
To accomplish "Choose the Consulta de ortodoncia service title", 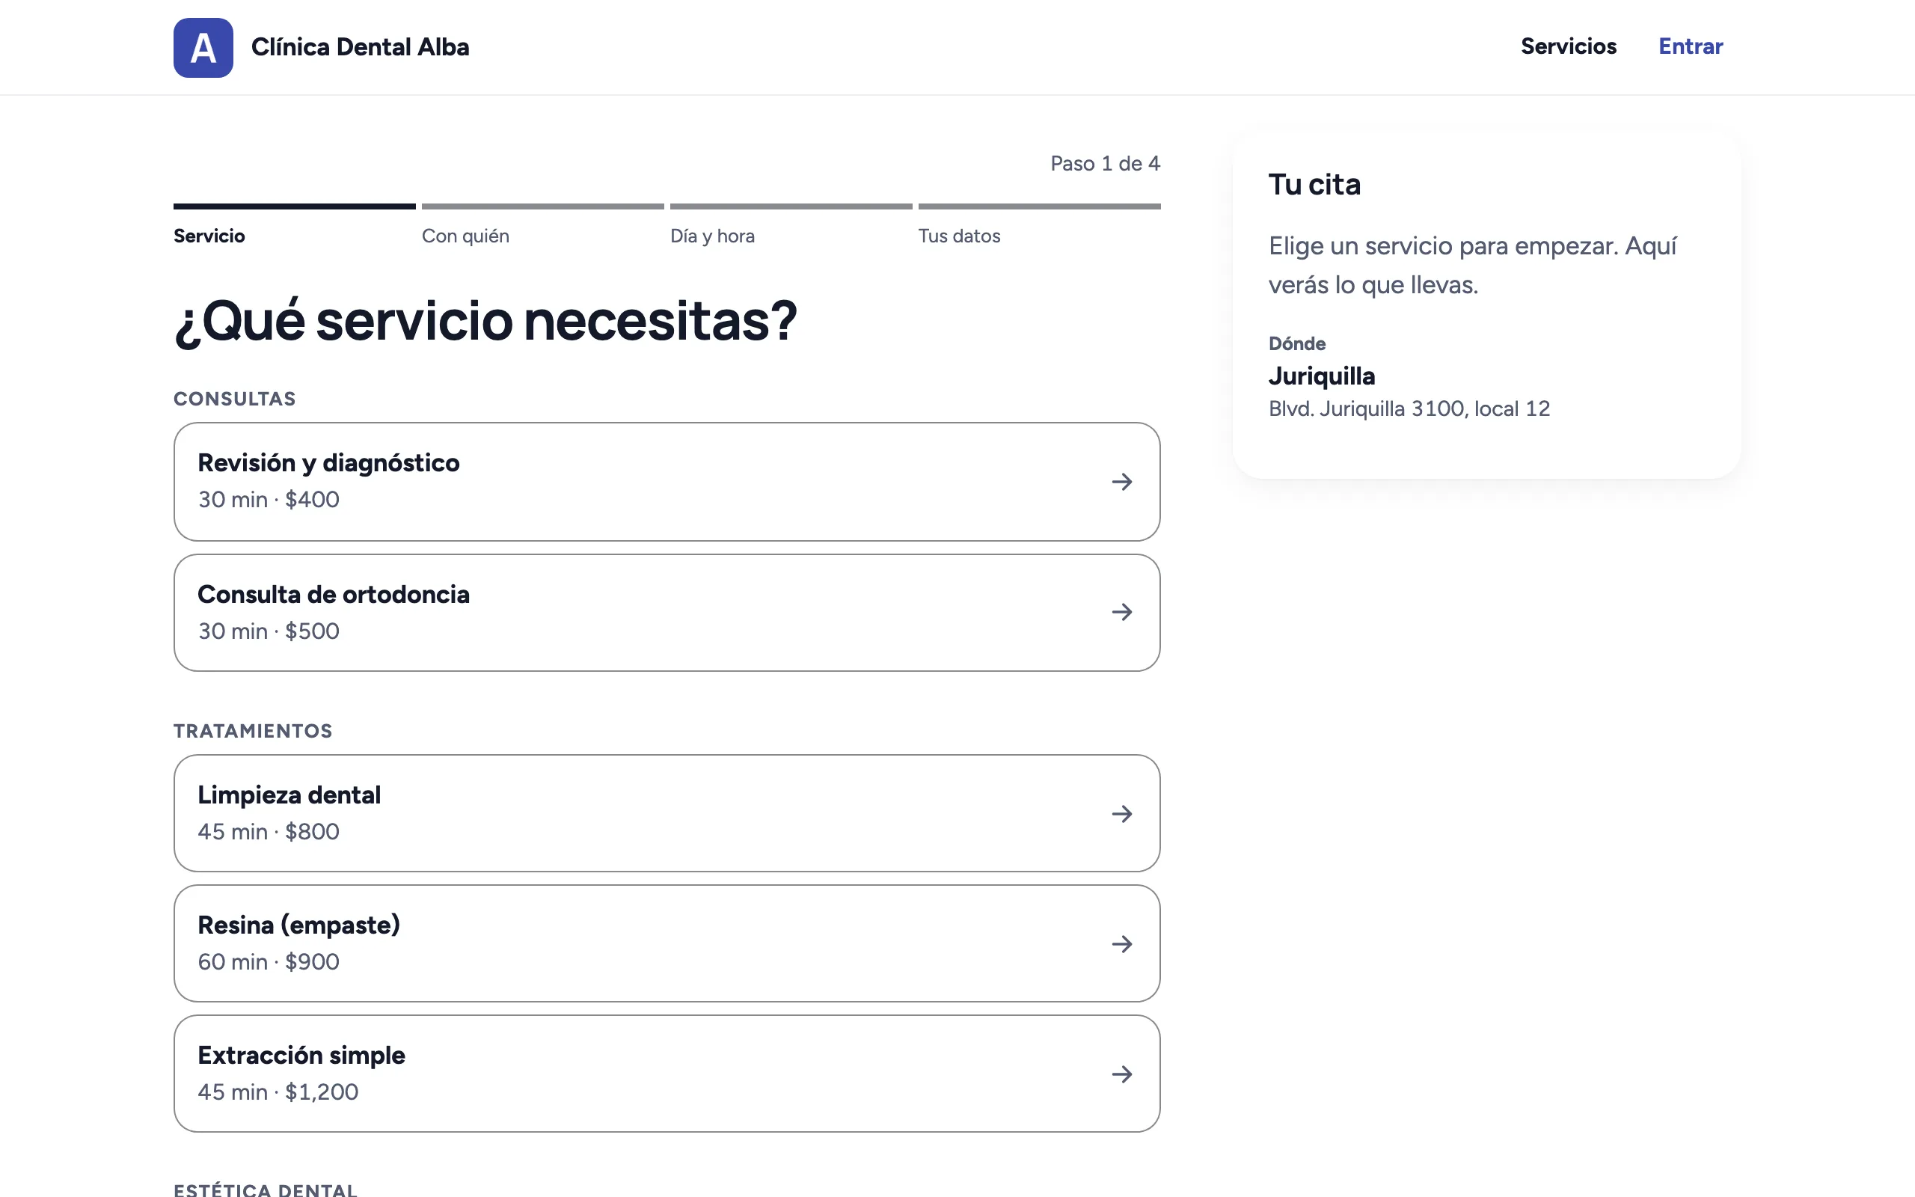I will (333, 595).
